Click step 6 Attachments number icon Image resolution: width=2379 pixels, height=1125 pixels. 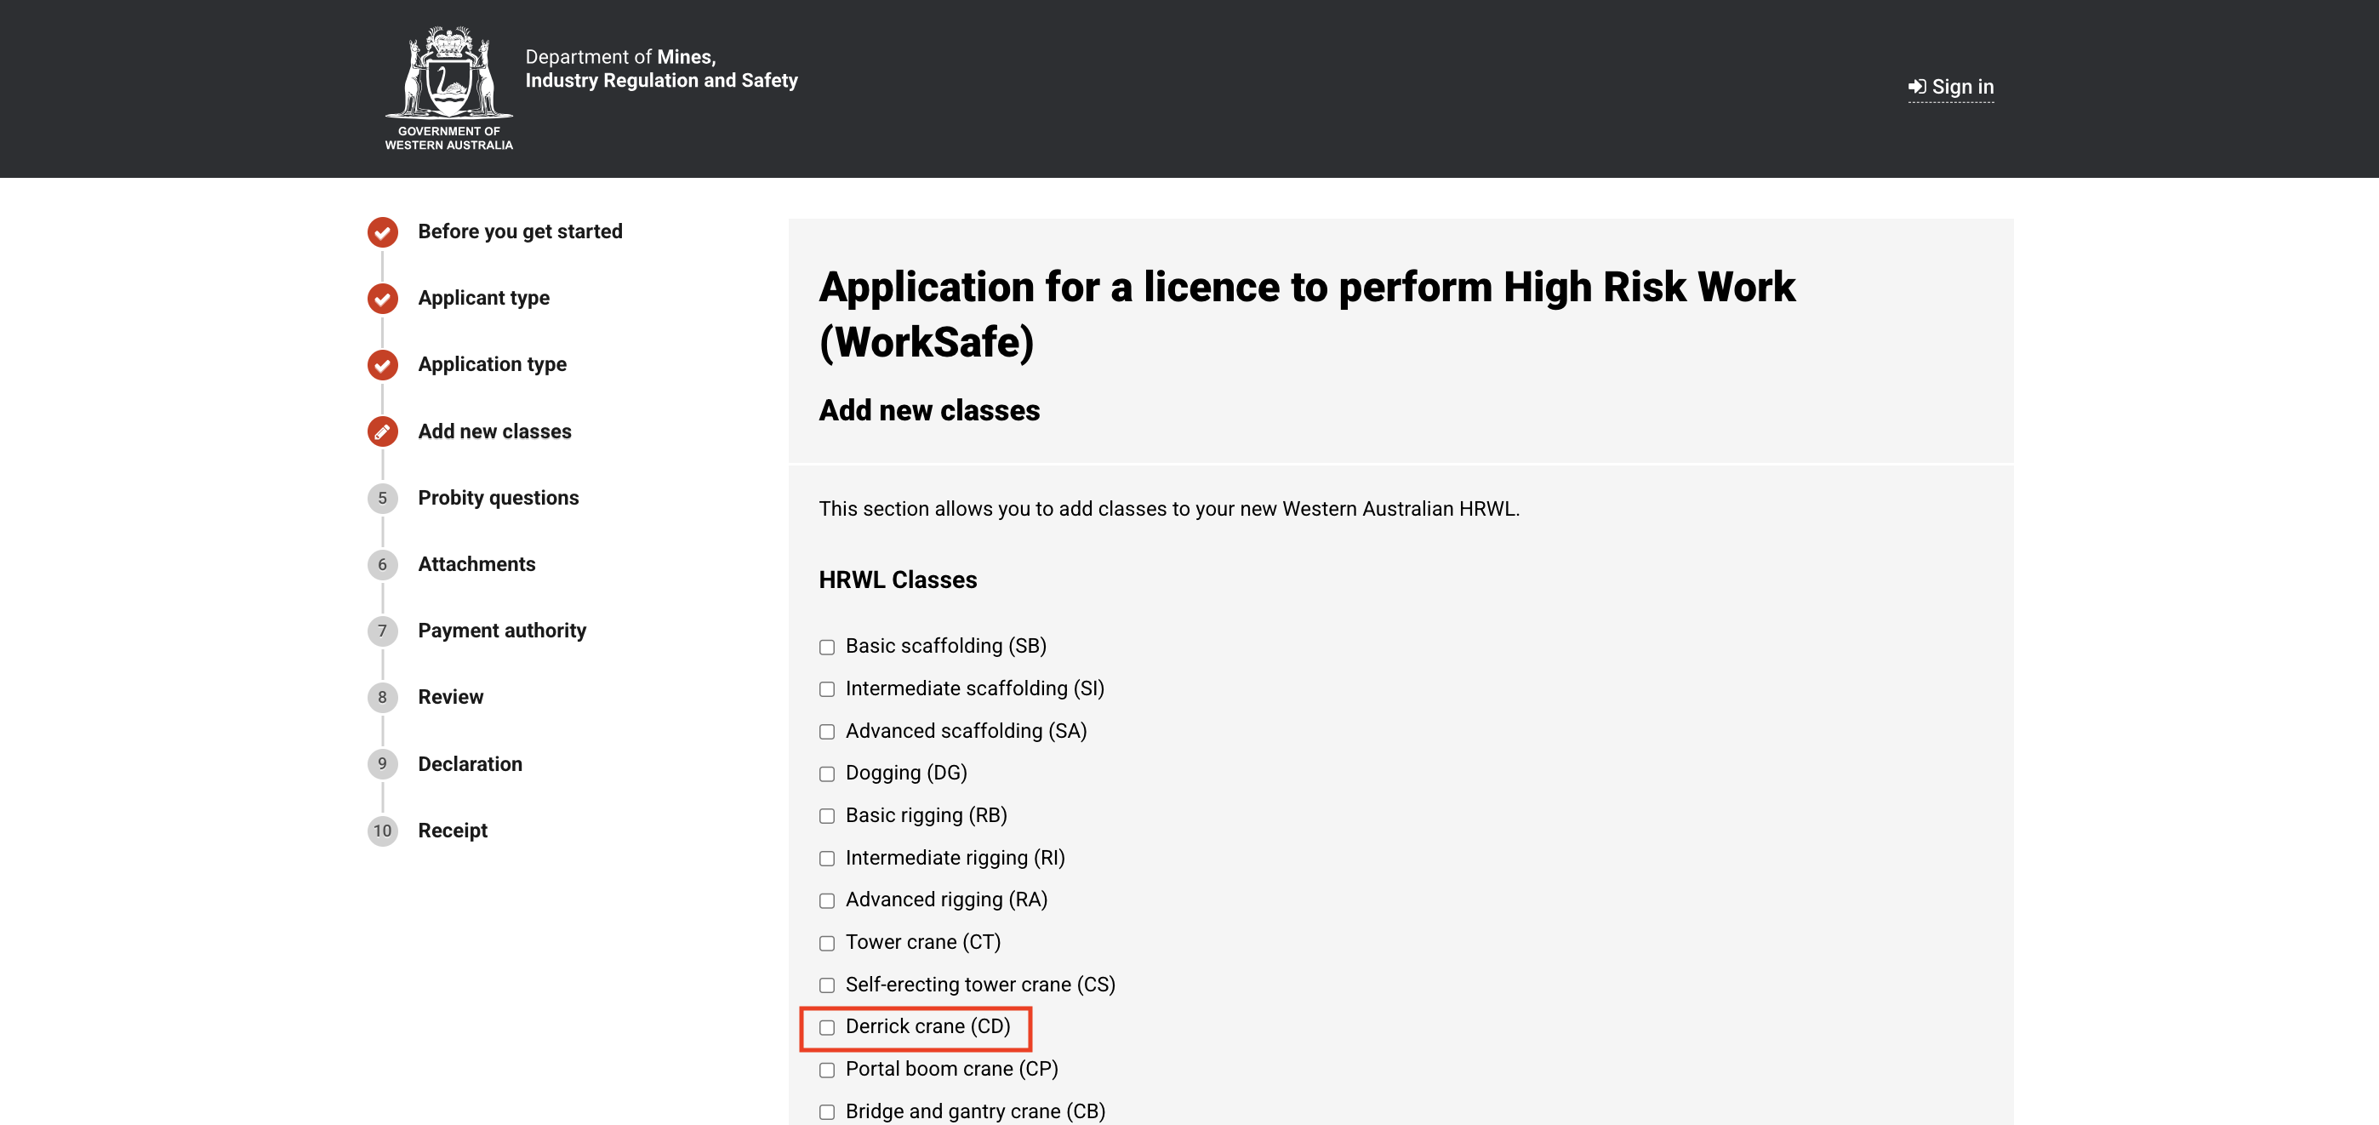pyautogui.click(x=382, y=564)
